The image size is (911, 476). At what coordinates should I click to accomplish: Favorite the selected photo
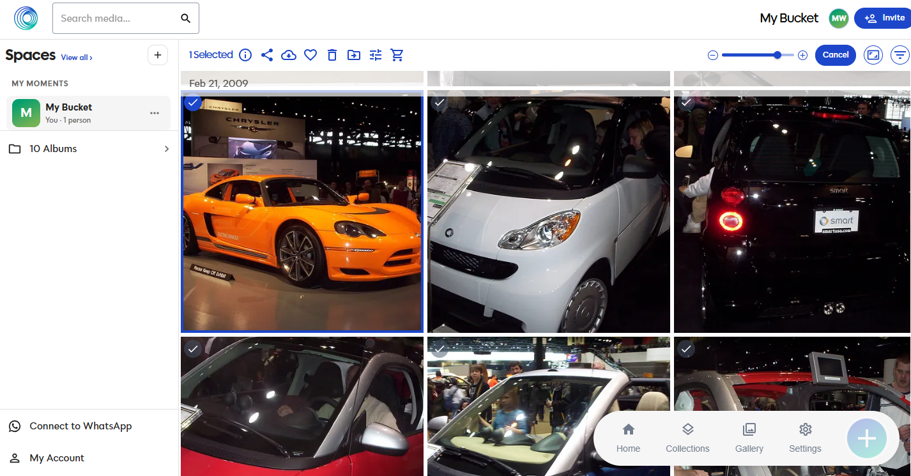tap(310, 55)
